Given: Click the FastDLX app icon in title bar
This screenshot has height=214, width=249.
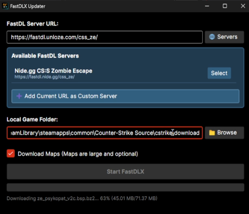Looking at the screenshot, I should pos(5,6).
